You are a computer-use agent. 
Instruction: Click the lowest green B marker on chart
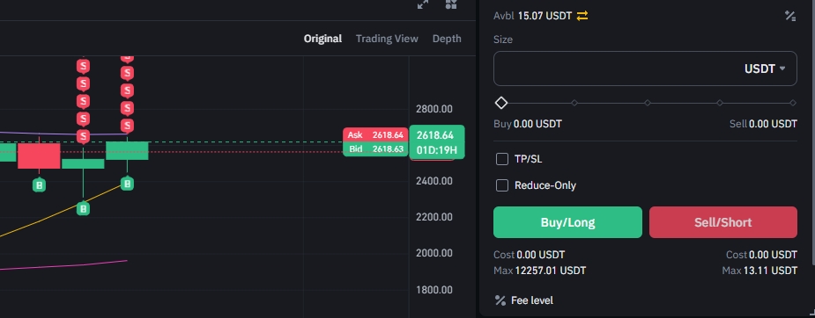(x=83, y=209)
